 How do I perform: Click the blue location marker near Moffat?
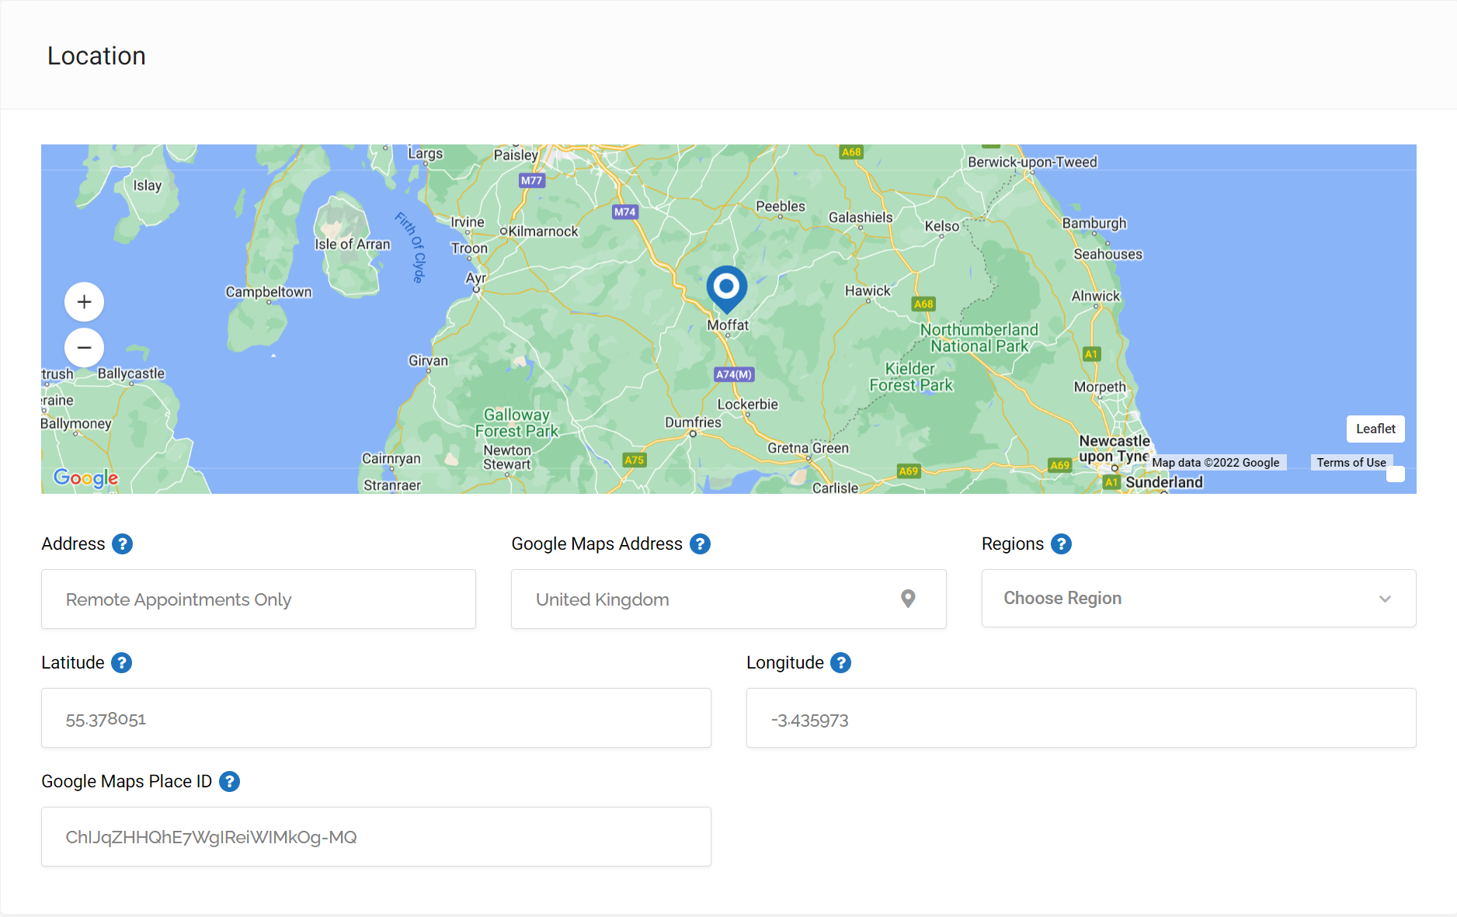point(726,287)
